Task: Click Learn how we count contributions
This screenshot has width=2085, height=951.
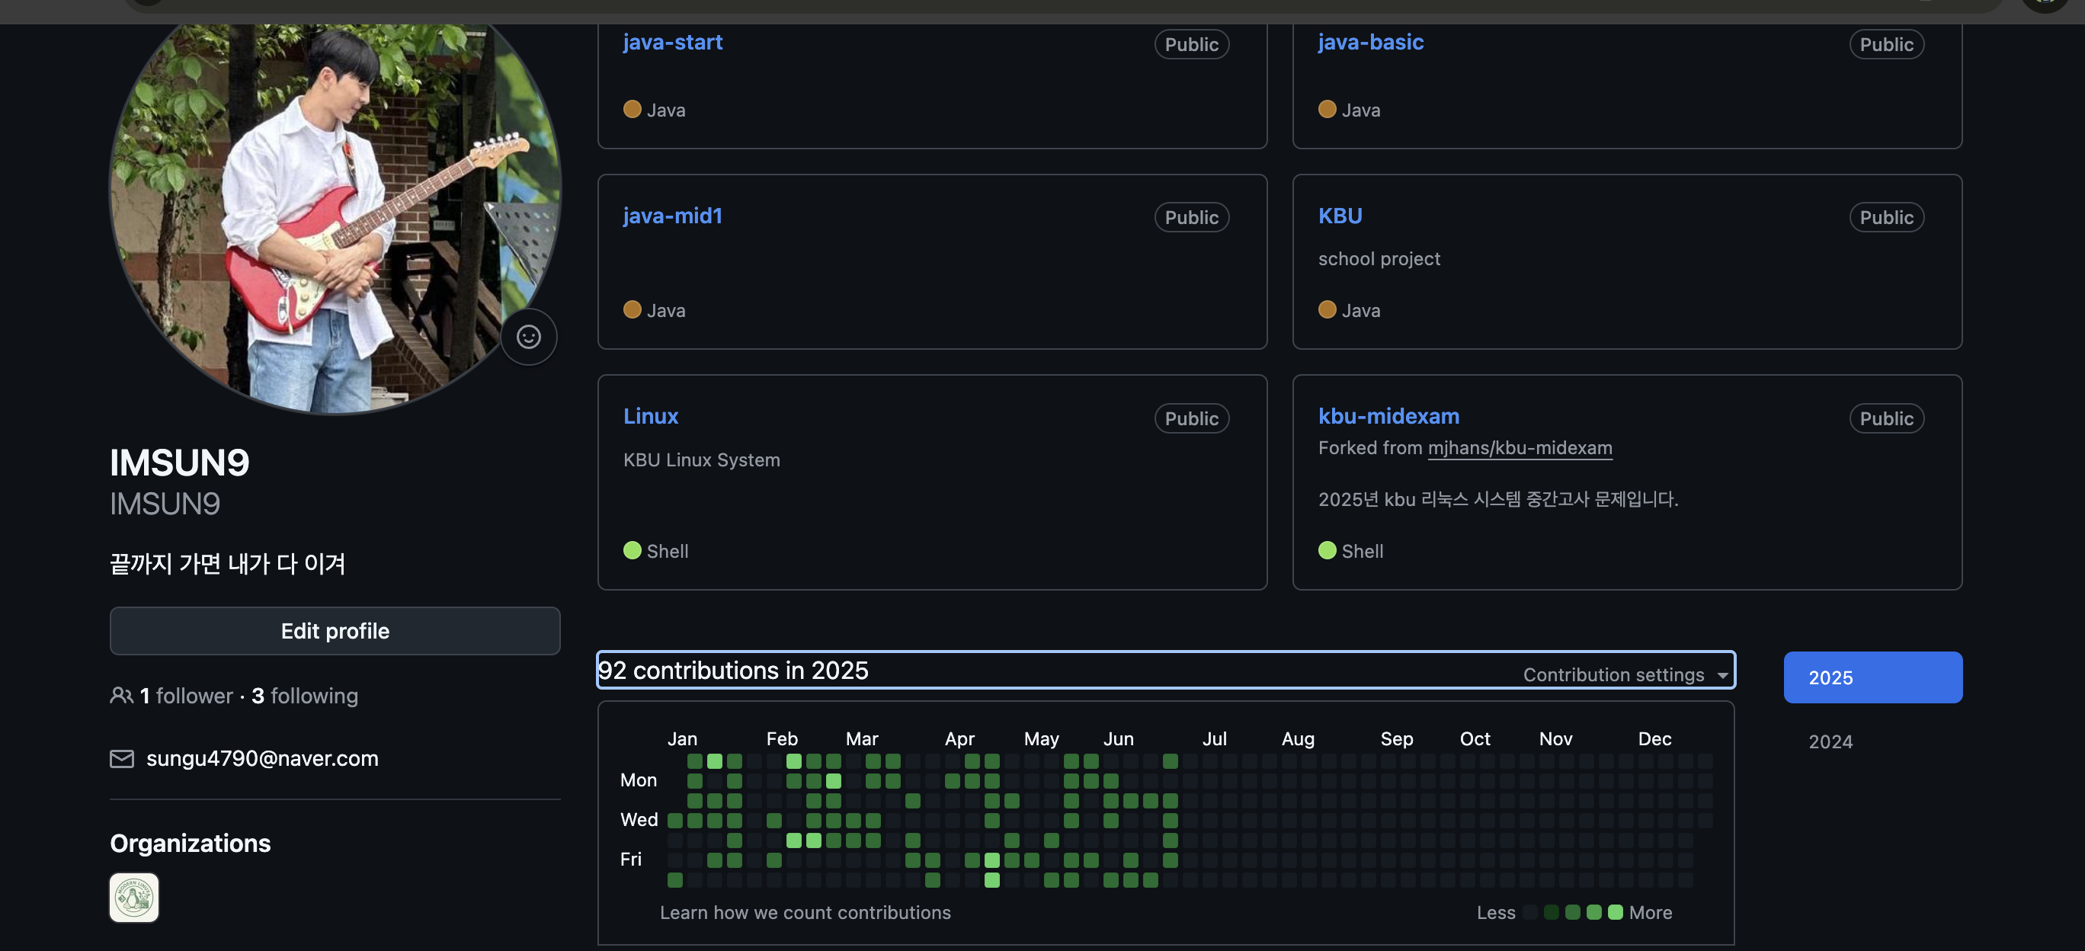Action: [805, 912]
